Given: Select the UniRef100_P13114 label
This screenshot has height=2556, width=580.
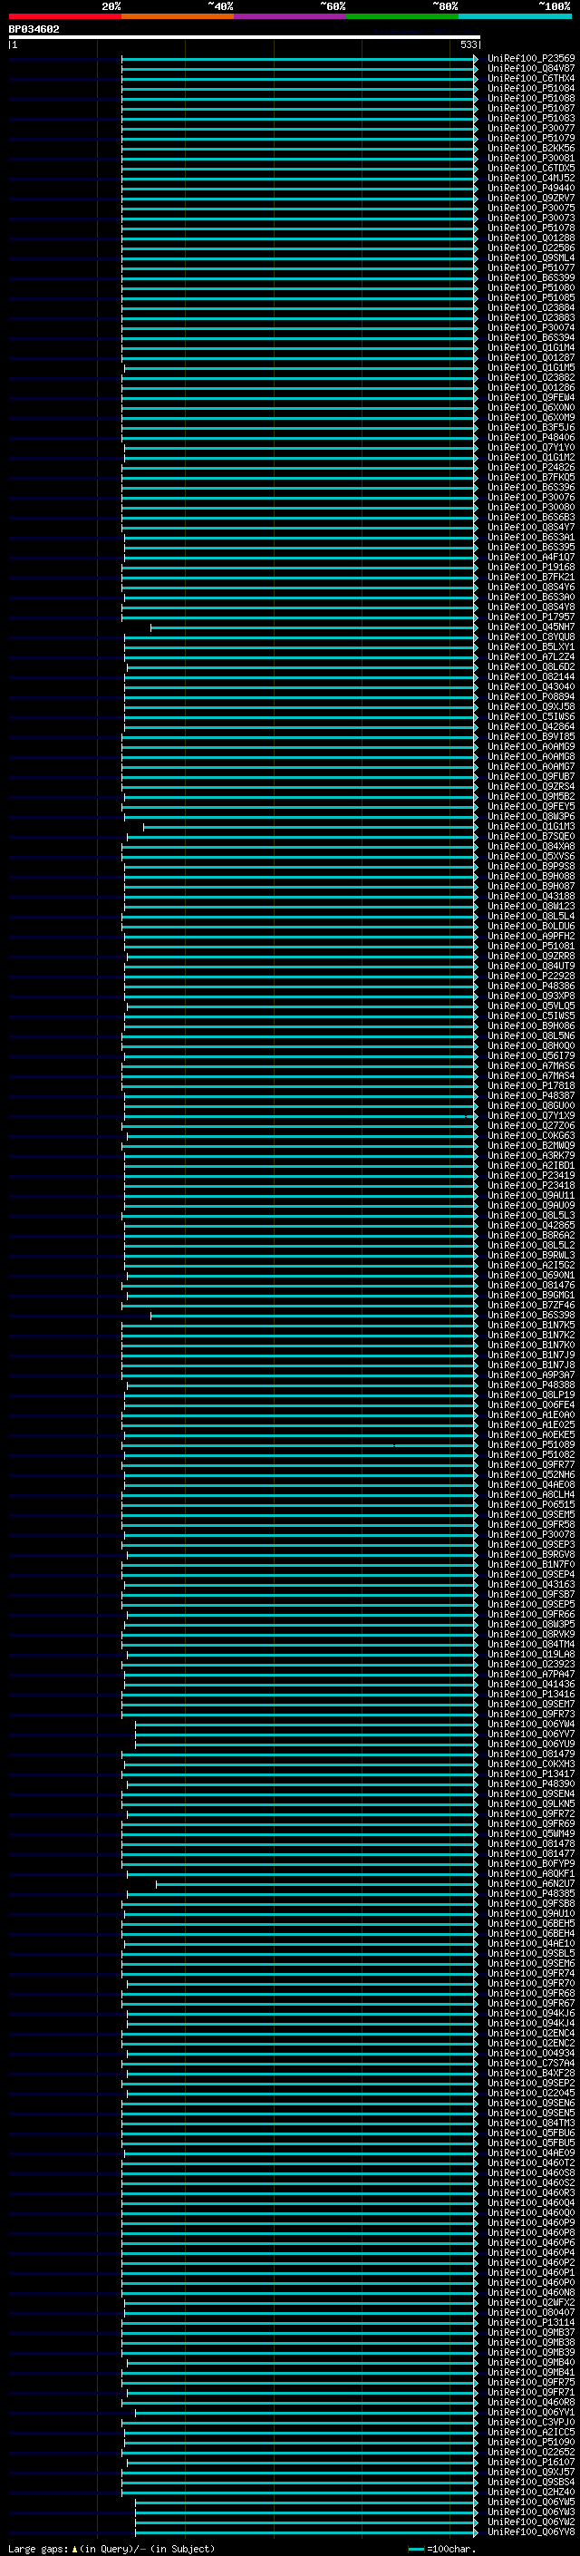Looking at the screenshot, I should point(531,2323).
